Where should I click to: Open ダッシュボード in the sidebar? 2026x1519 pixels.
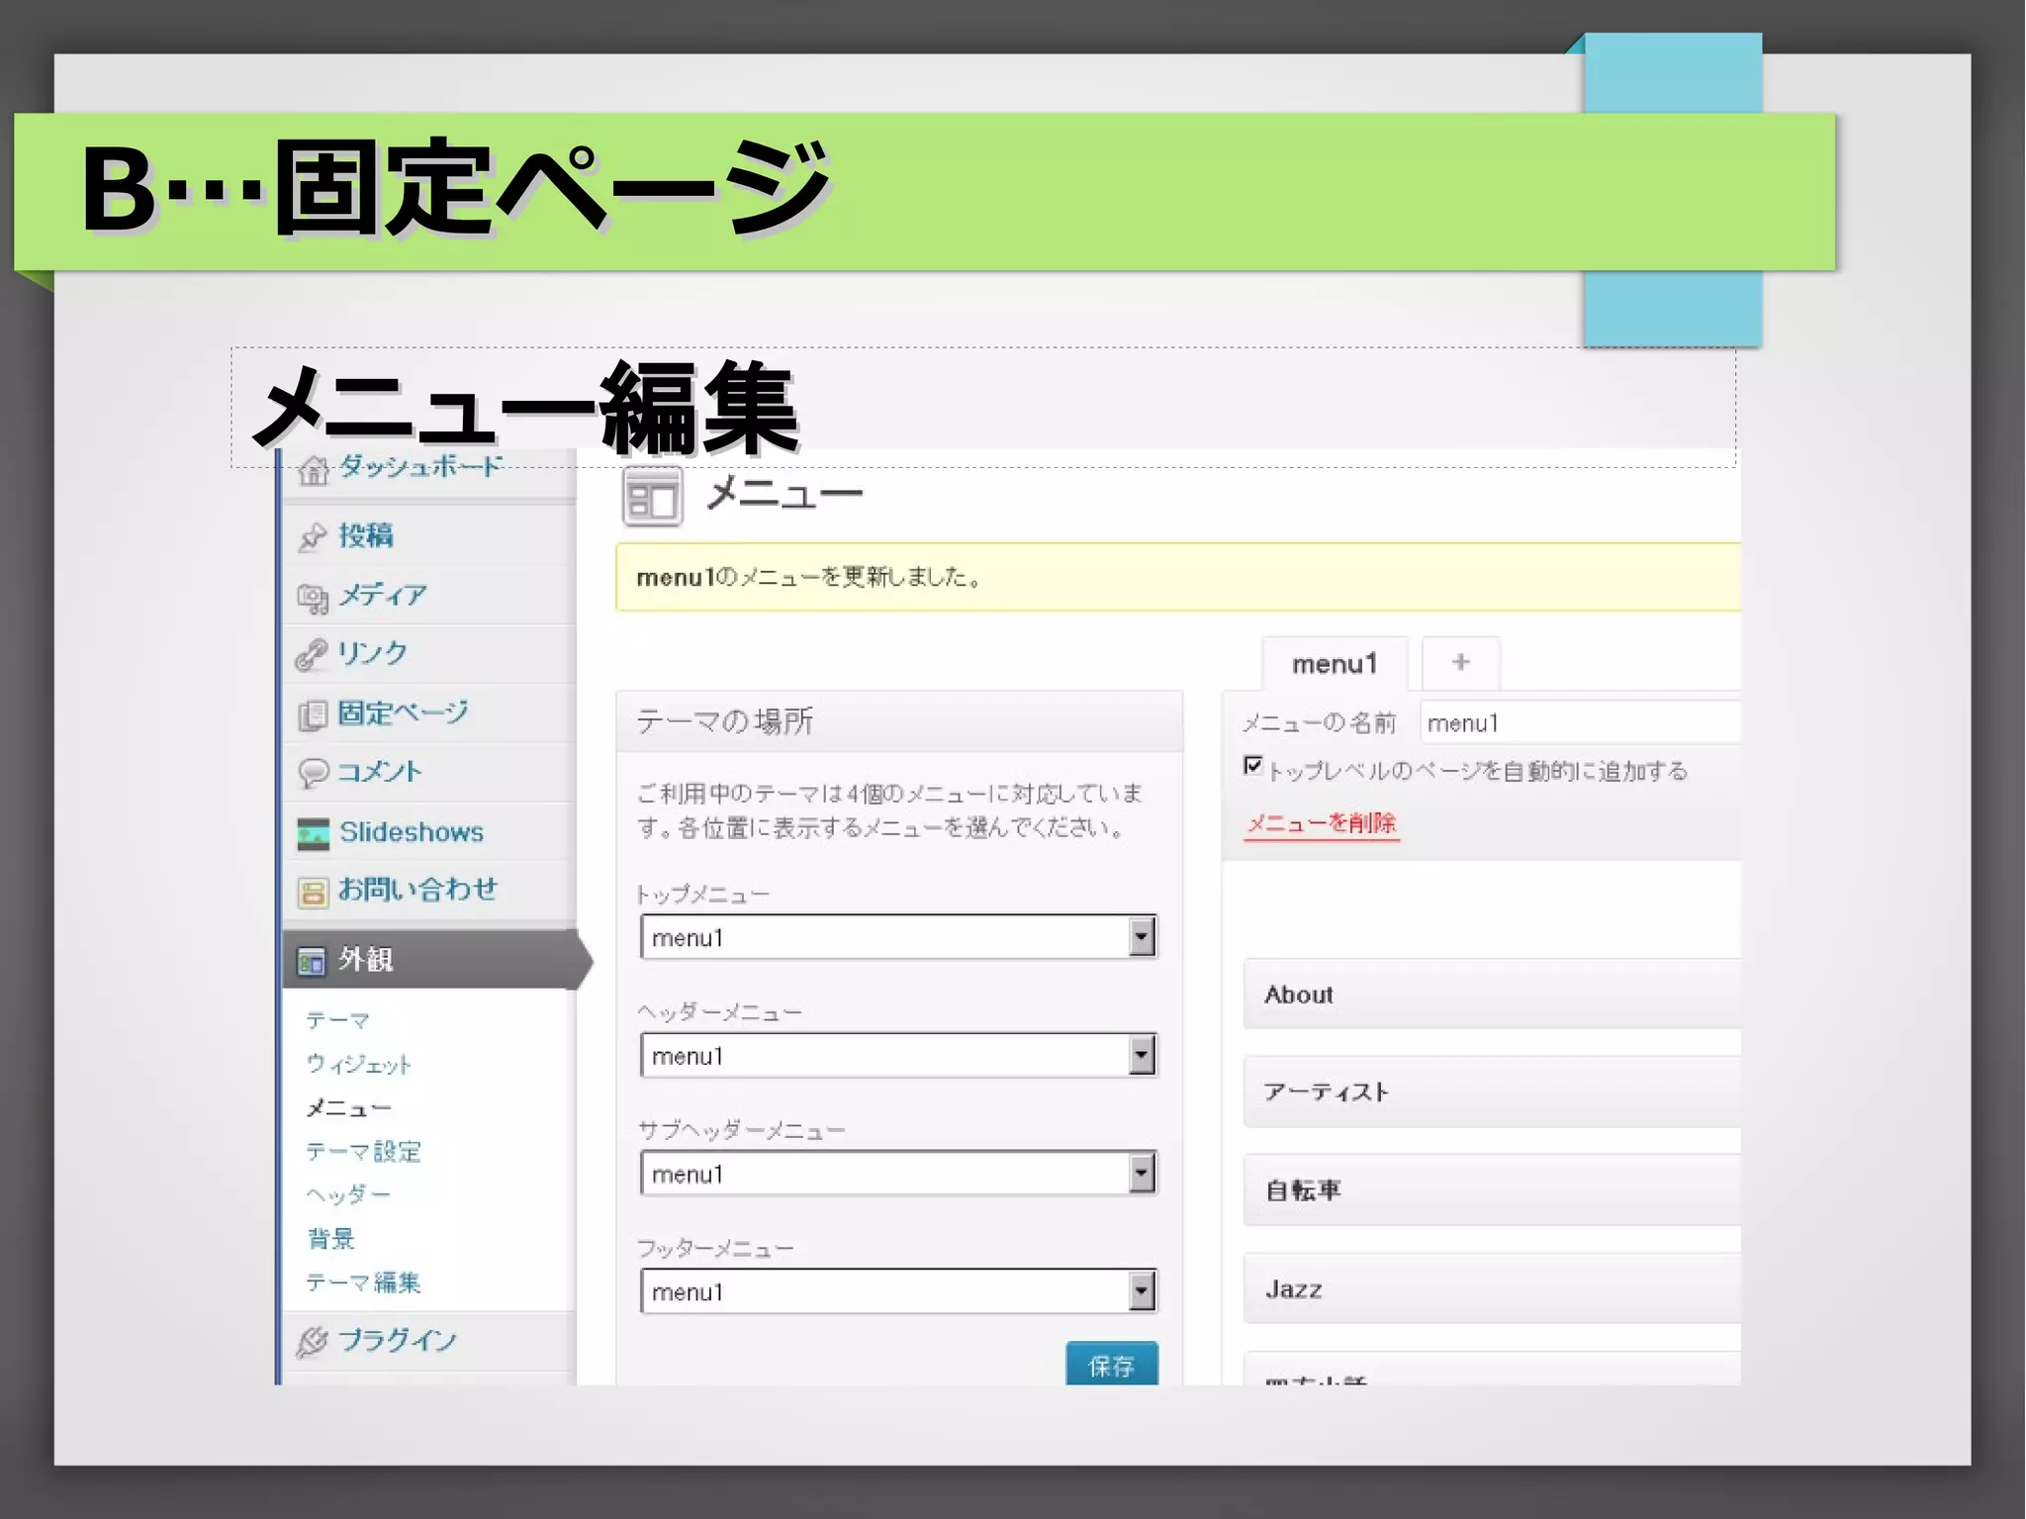pyautogui.click(x=420, y=466)
